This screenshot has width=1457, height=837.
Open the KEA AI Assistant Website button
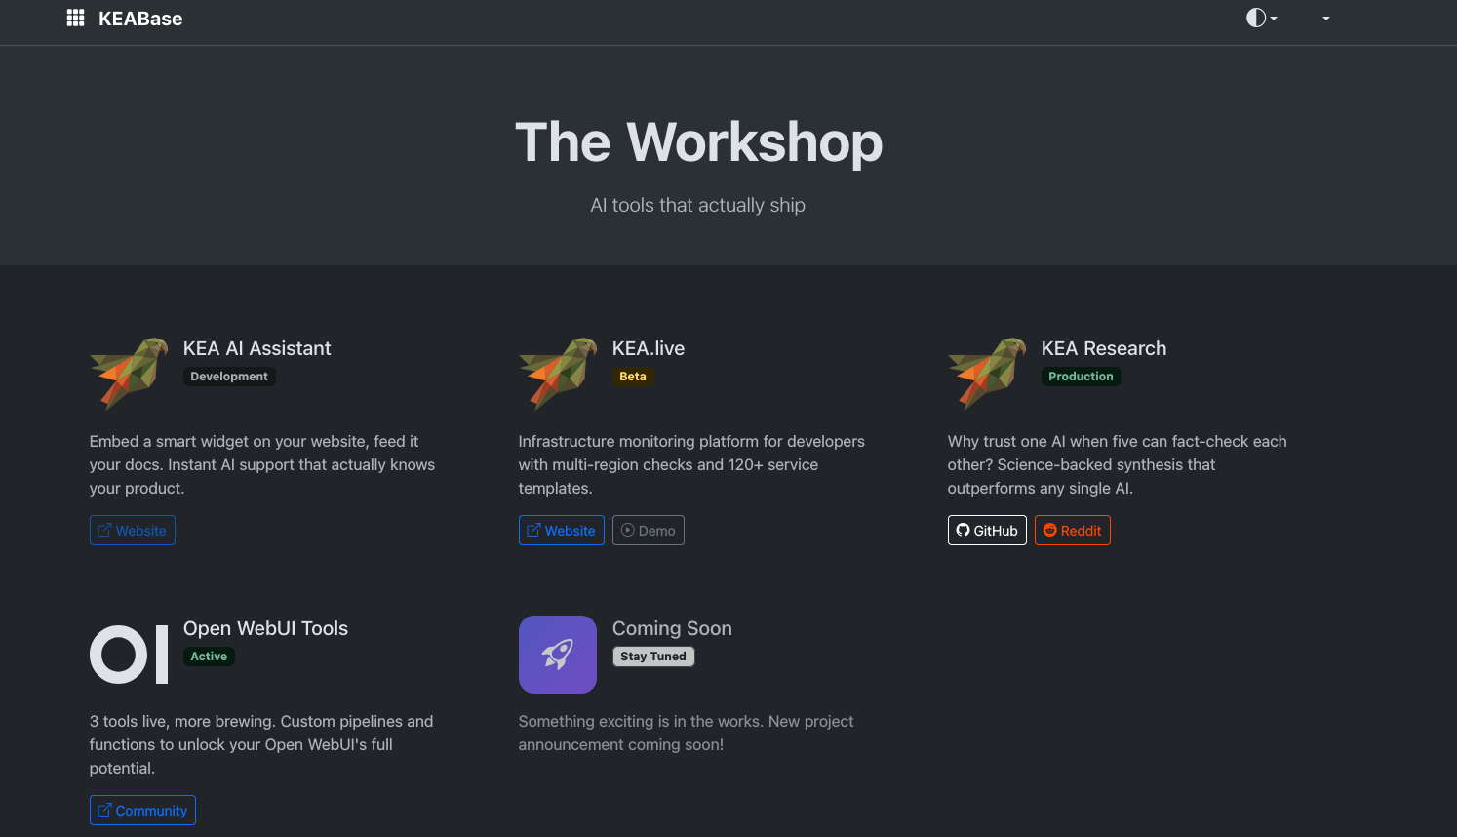pos(133,531)
